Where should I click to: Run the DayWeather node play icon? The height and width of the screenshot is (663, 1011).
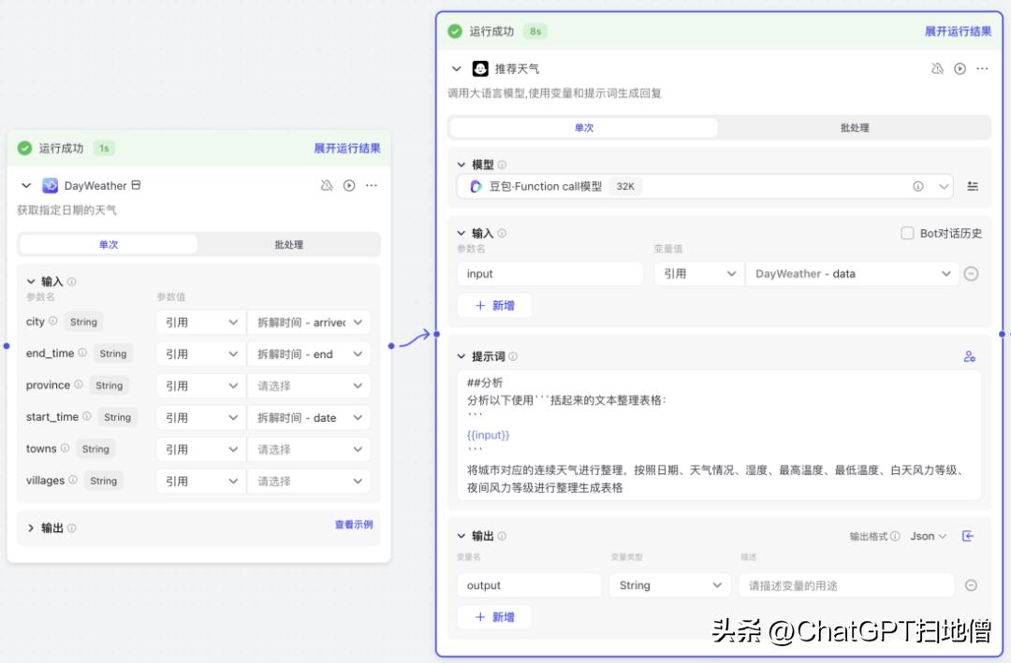pyautogui.click(x=349, y=185)
